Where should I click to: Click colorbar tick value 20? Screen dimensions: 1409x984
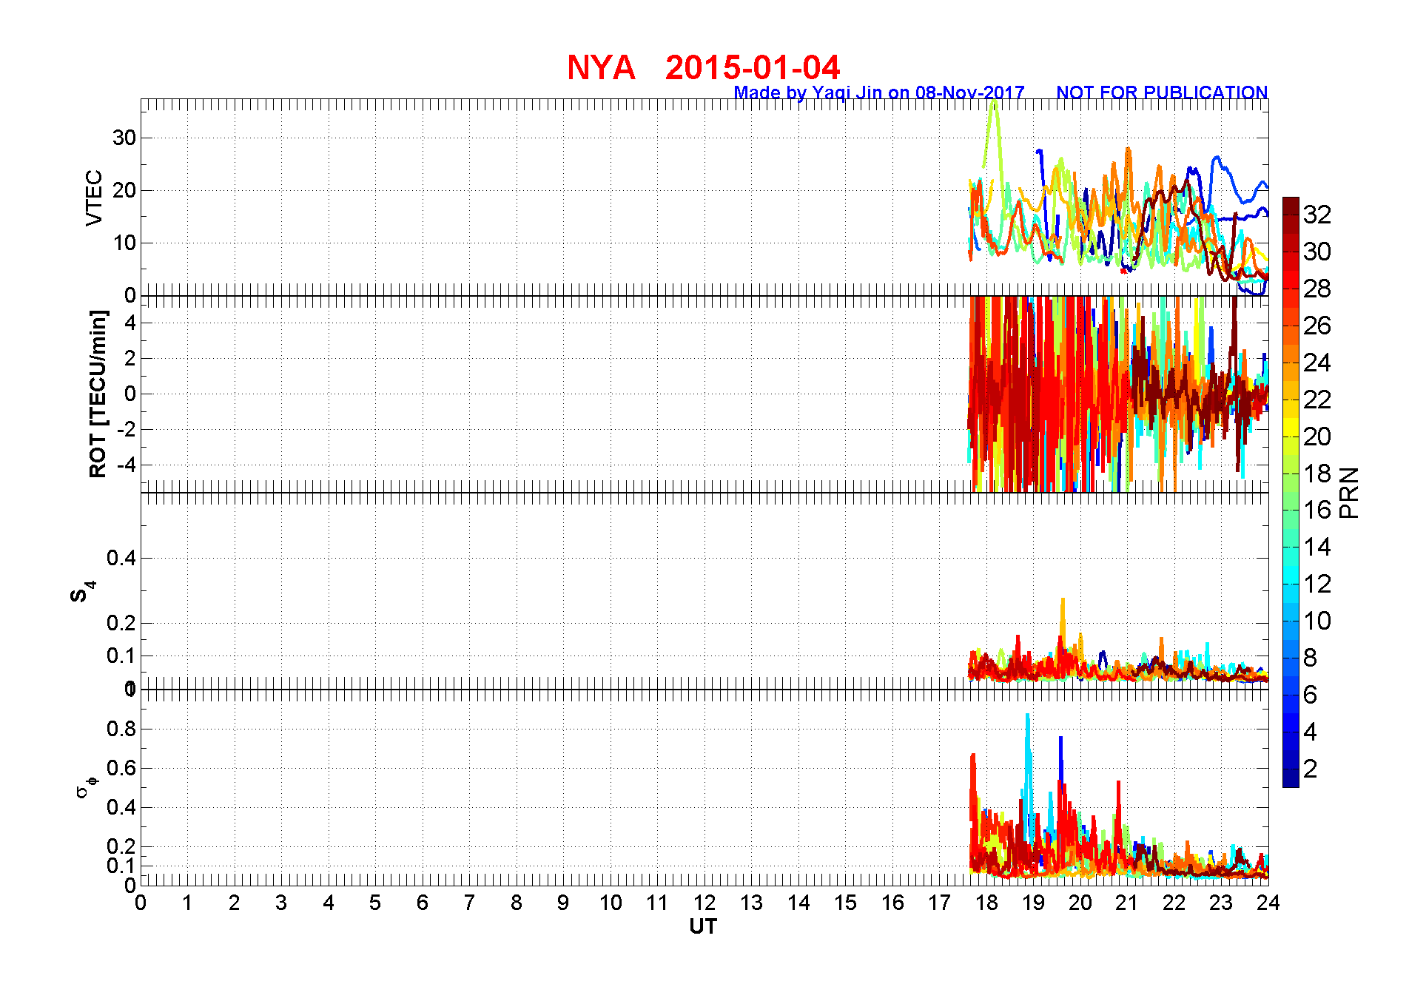point(1317,437)
